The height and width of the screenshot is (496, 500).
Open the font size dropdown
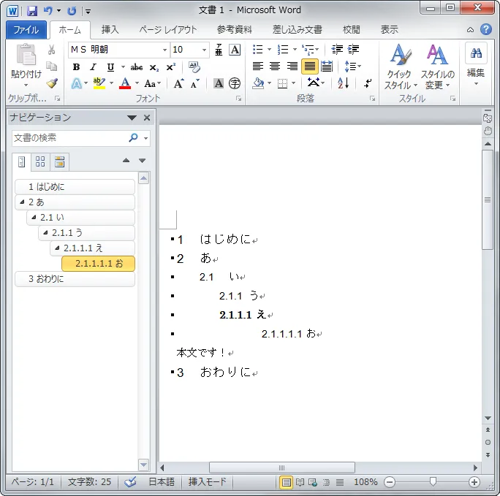[203, 50]
